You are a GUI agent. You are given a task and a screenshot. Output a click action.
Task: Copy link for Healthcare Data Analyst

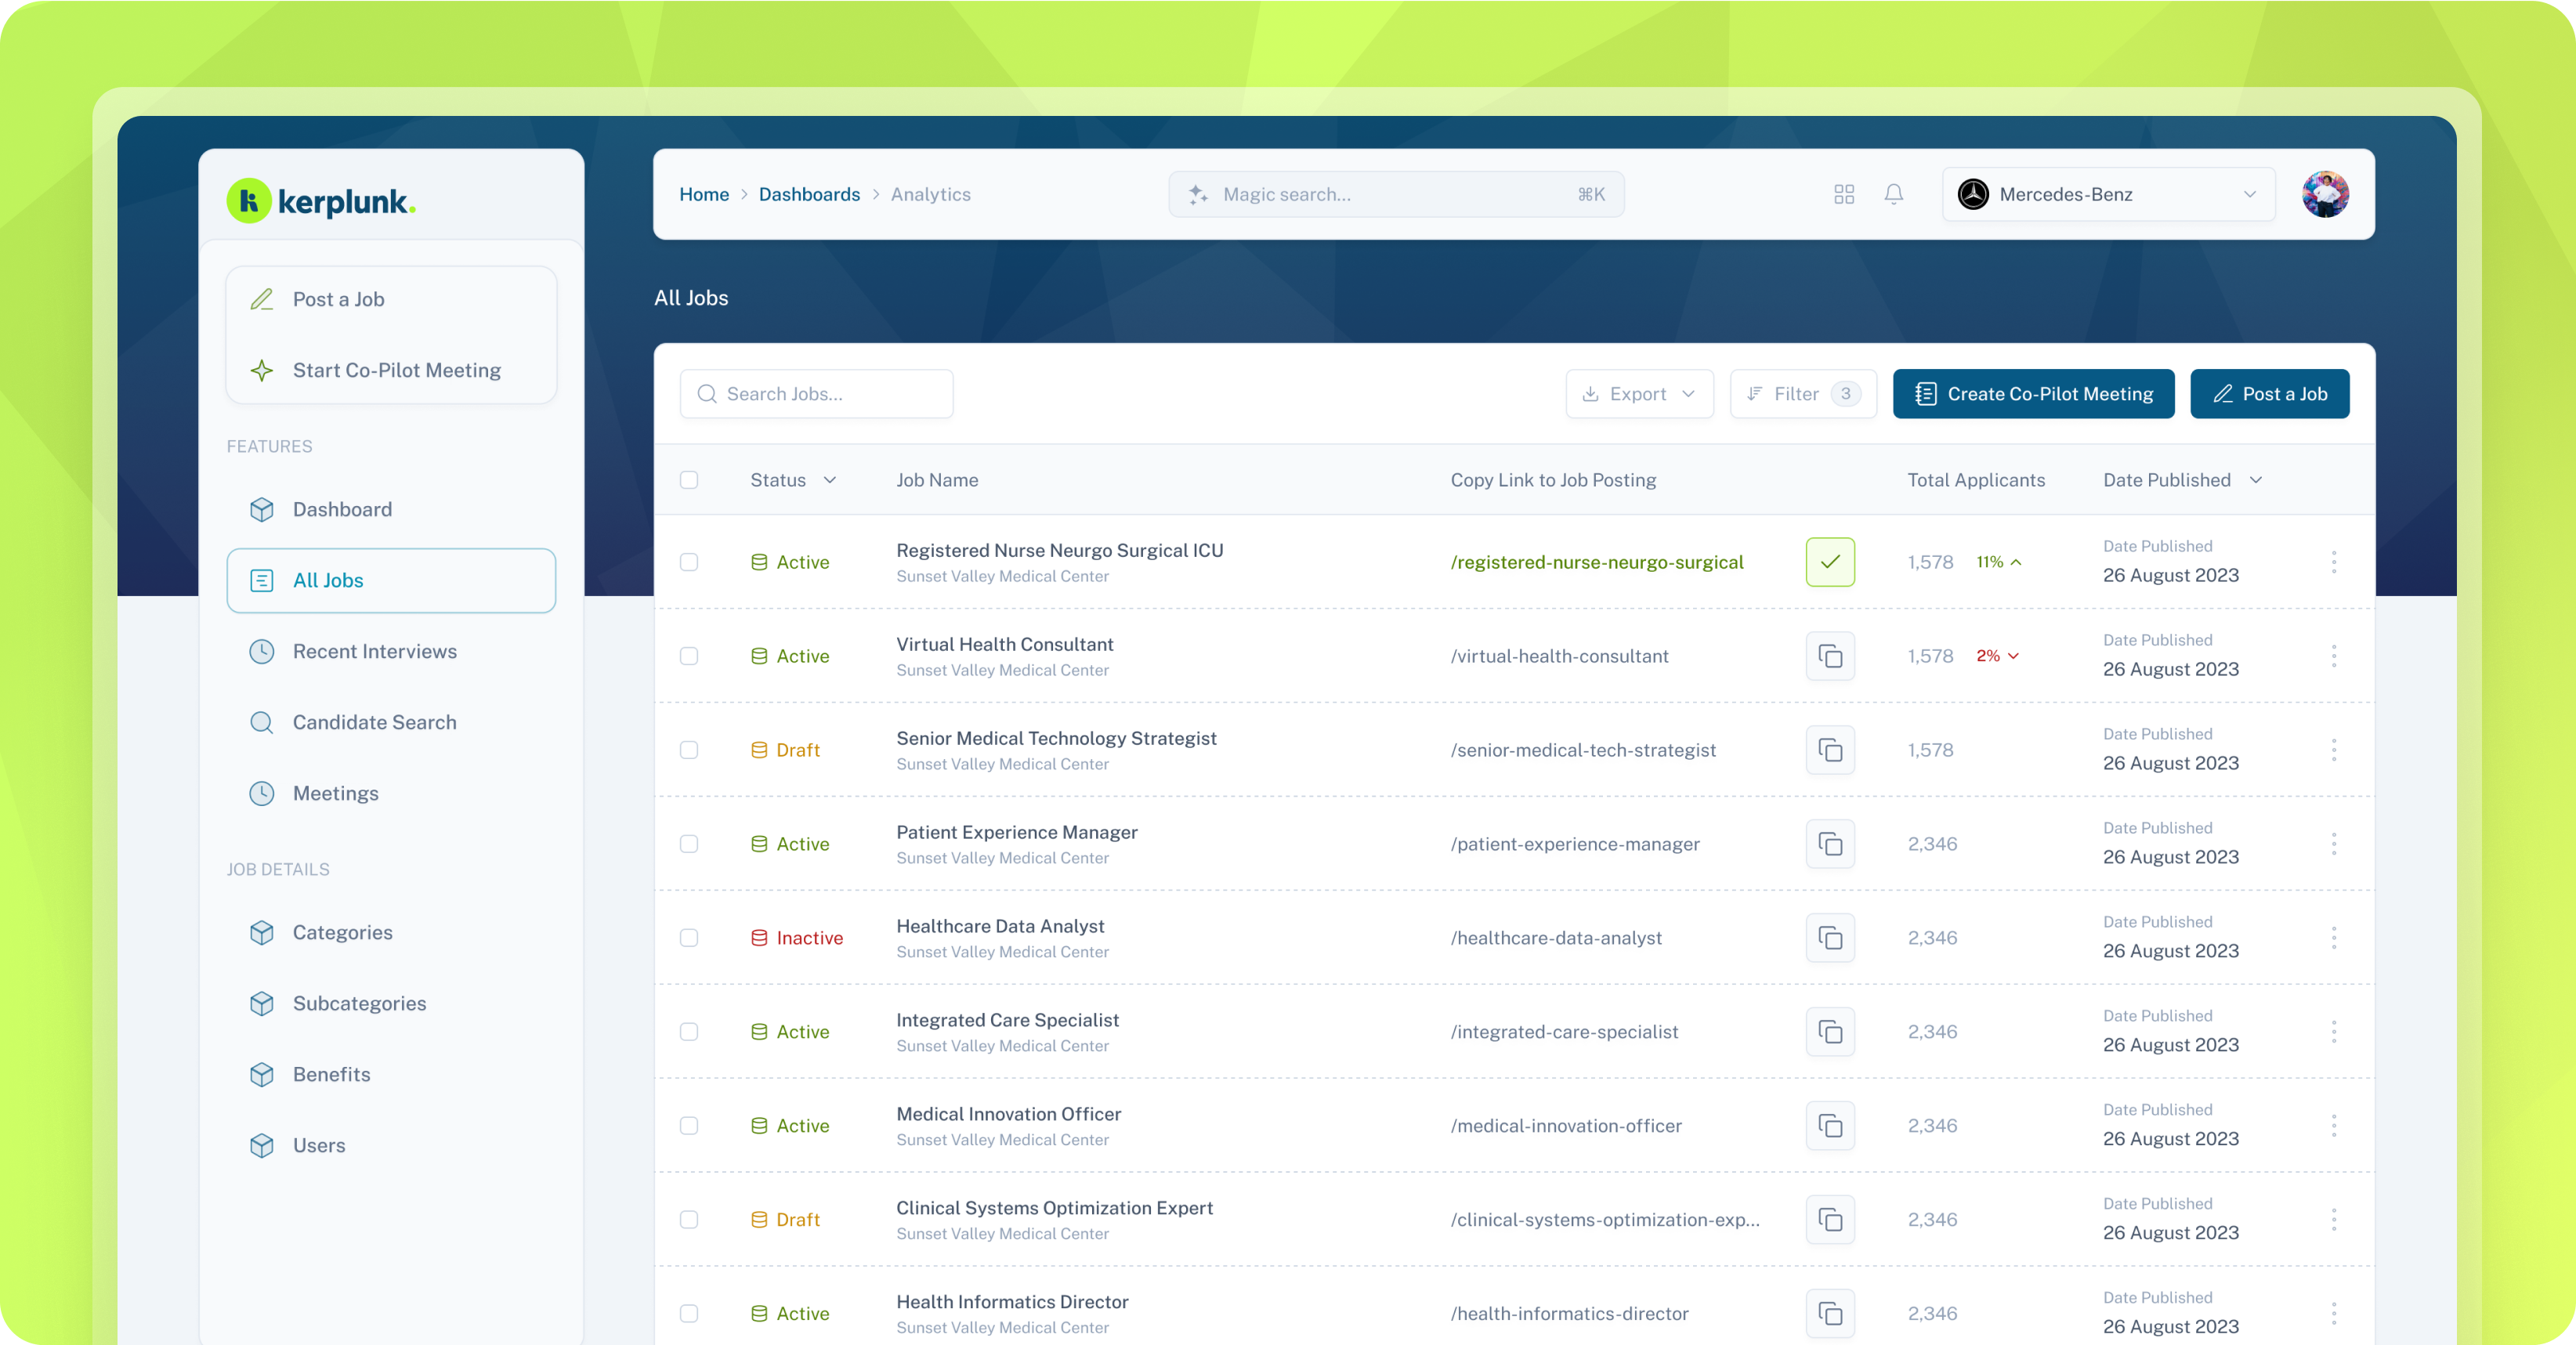click(1829, 938)
